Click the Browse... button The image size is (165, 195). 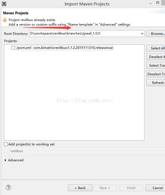pyautogui.click(x=156, y=33)
